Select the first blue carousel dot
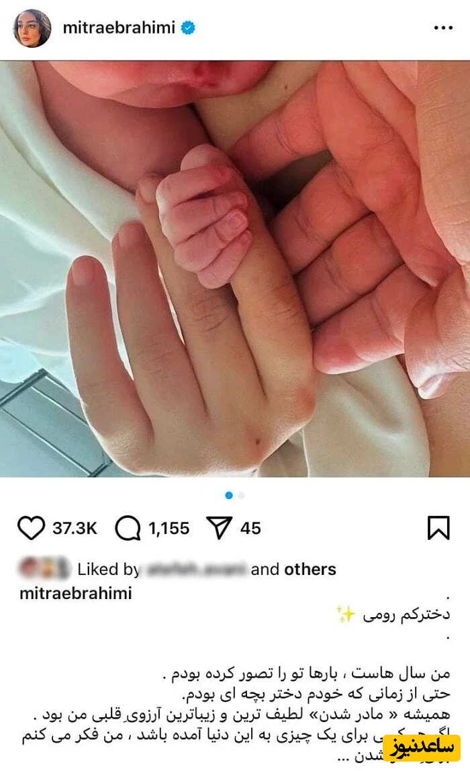Image resolution: width=470 pixels, height=771 pixels. 228,496
